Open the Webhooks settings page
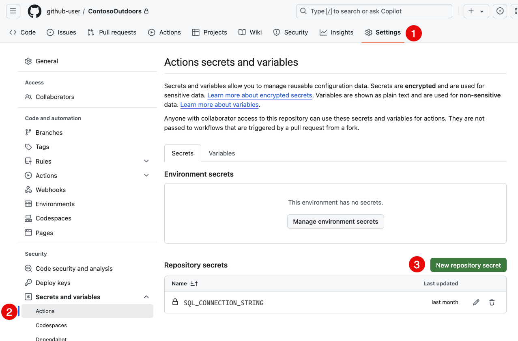 click(50, 190)
